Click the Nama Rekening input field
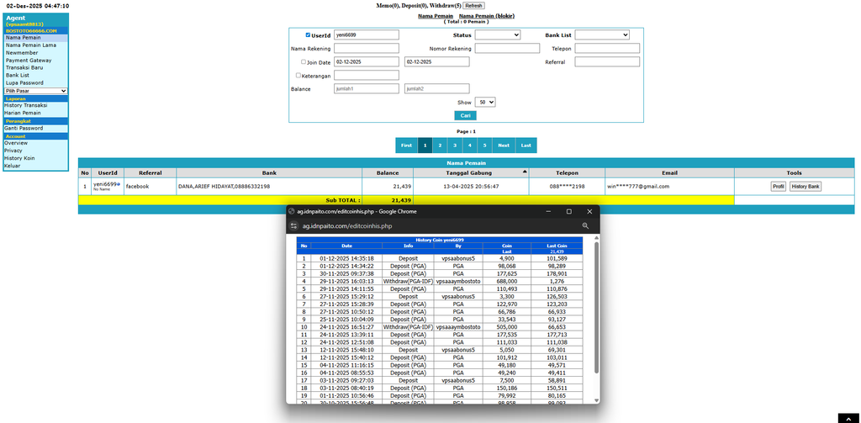Image resolution: width=861 pixels, height=423 pixels. (x=367, y=48)
